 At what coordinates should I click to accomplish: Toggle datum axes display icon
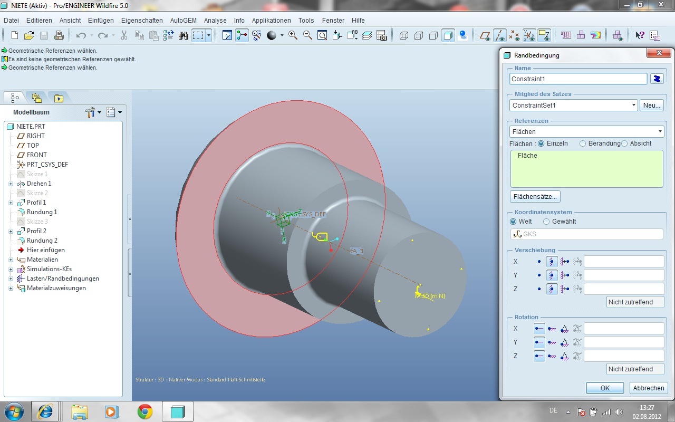[500, 35]
